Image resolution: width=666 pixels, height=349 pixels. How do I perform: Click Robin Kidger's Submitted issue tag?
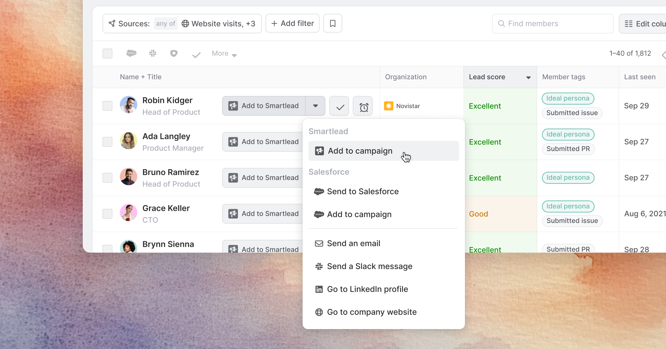point(572,113)
